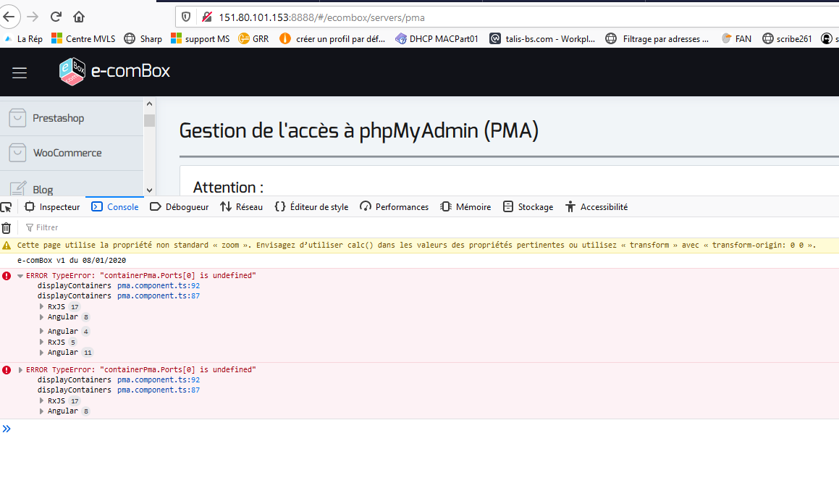Viewport: 839px width, 491px height.
Task: Click the sidebar scroll down arrow
Action: [x=149, y=190]
